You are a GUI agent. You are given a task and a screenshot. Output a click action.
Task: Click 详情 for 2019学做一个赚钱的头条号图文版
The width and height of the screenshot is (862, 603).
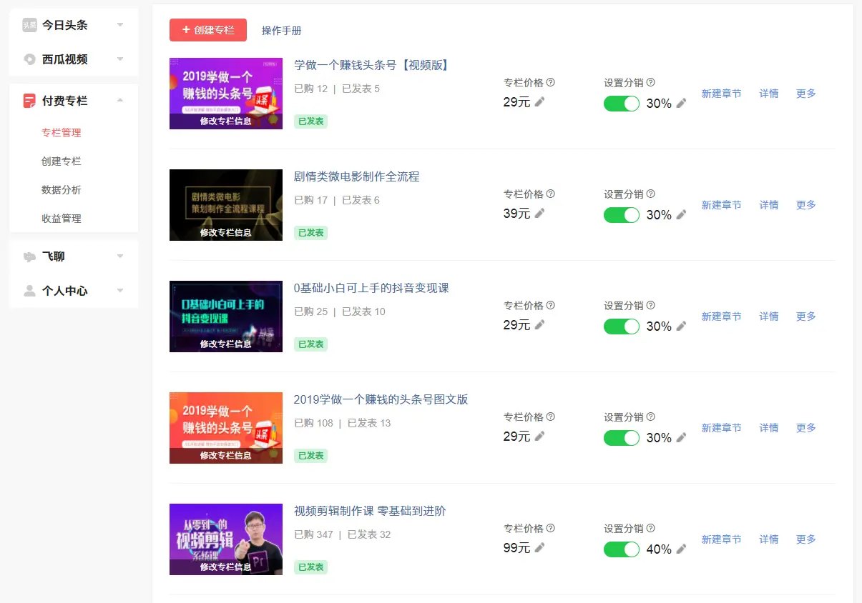(769, 428)
